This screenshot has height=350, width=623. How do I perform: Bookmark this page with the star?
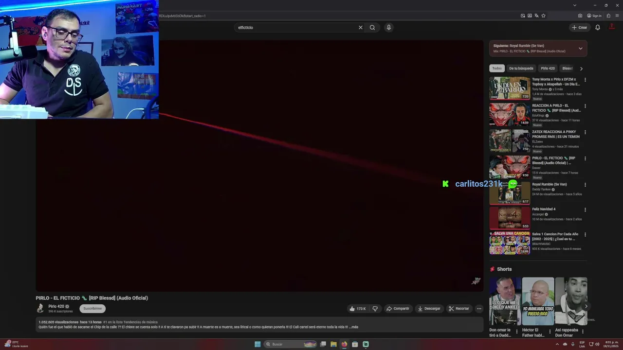tap(543, 16)
